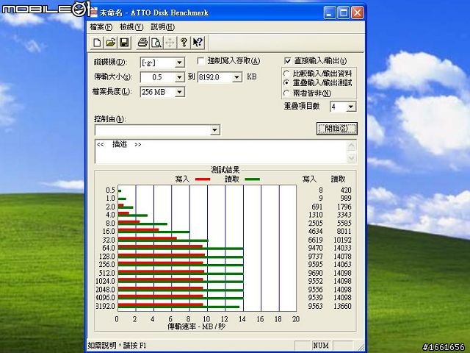
Task: Click the 1024.0 row label in chart
Action: 105,281
